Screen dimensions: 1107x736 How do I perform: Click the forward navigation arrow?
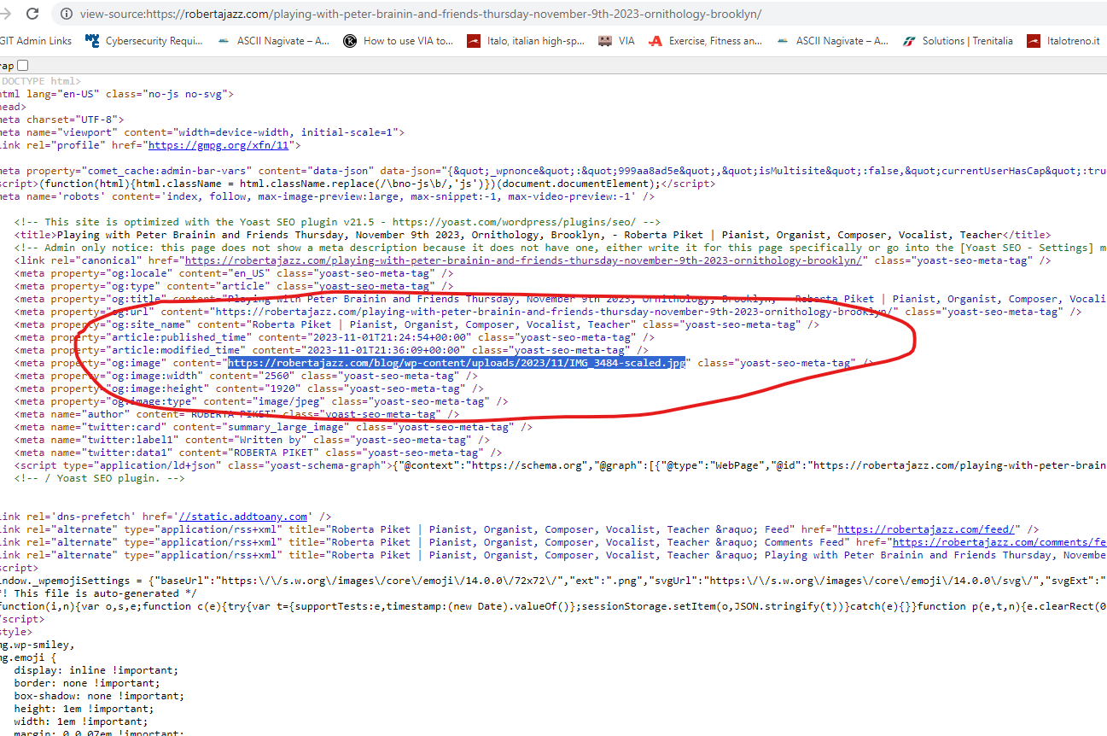click(x=7, y=14)
